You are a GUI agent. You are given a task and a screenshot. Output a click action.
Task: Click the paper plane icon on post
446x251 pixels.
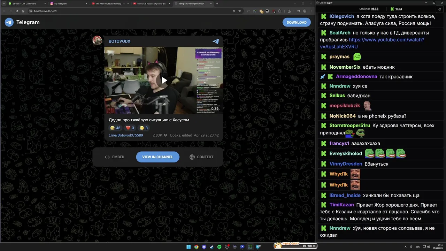[216, 41]
